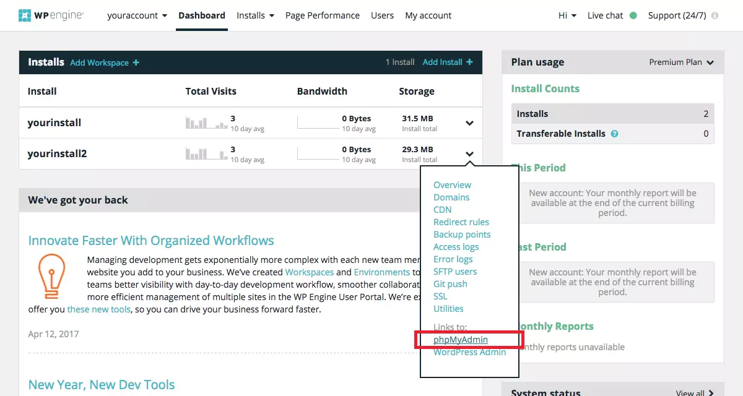
Task: Collapse the yourinstall2 install details
Action: (469, 154)
